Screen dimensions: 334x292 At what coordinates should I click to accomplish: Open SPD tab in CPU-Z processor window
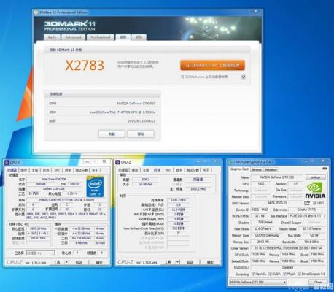(x=57, y=170)
